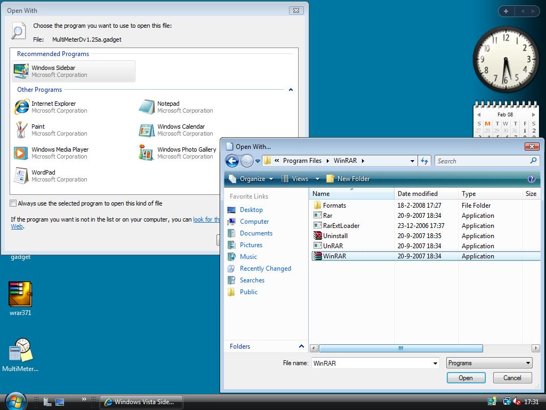
Task: Click the scroll right arrow of file list
Action: [535, 348]
